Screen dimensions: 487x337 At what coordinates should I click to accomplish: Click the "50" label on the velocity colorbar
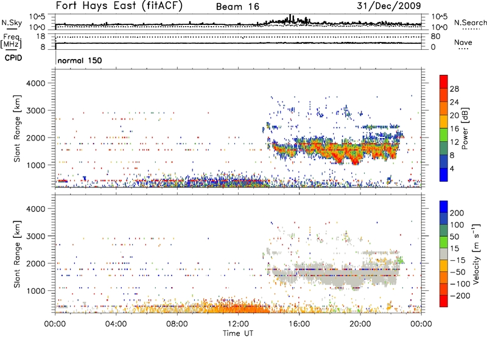pos(454,237)
